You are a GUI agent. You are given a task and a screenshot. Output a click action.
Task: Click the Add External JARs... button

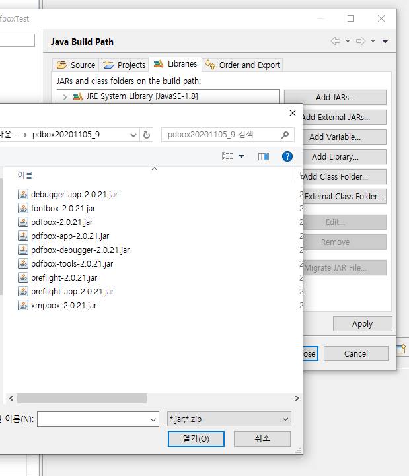[x=344, y=117]
